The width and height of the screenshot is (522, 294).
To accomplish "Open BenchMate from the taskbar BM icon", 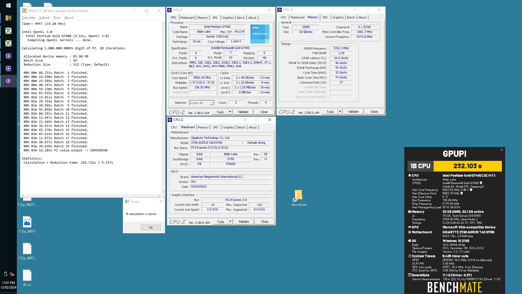I will click(8, 18).
